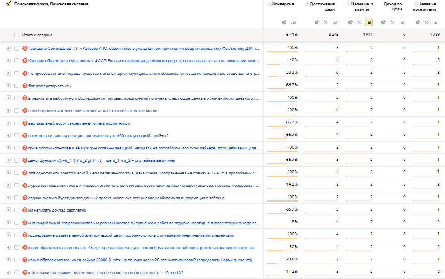Click Yandex icon in 'ии написать доклад бесплатно' row
The height and width of the screenshot is (279, 445).
pos(25,210)
